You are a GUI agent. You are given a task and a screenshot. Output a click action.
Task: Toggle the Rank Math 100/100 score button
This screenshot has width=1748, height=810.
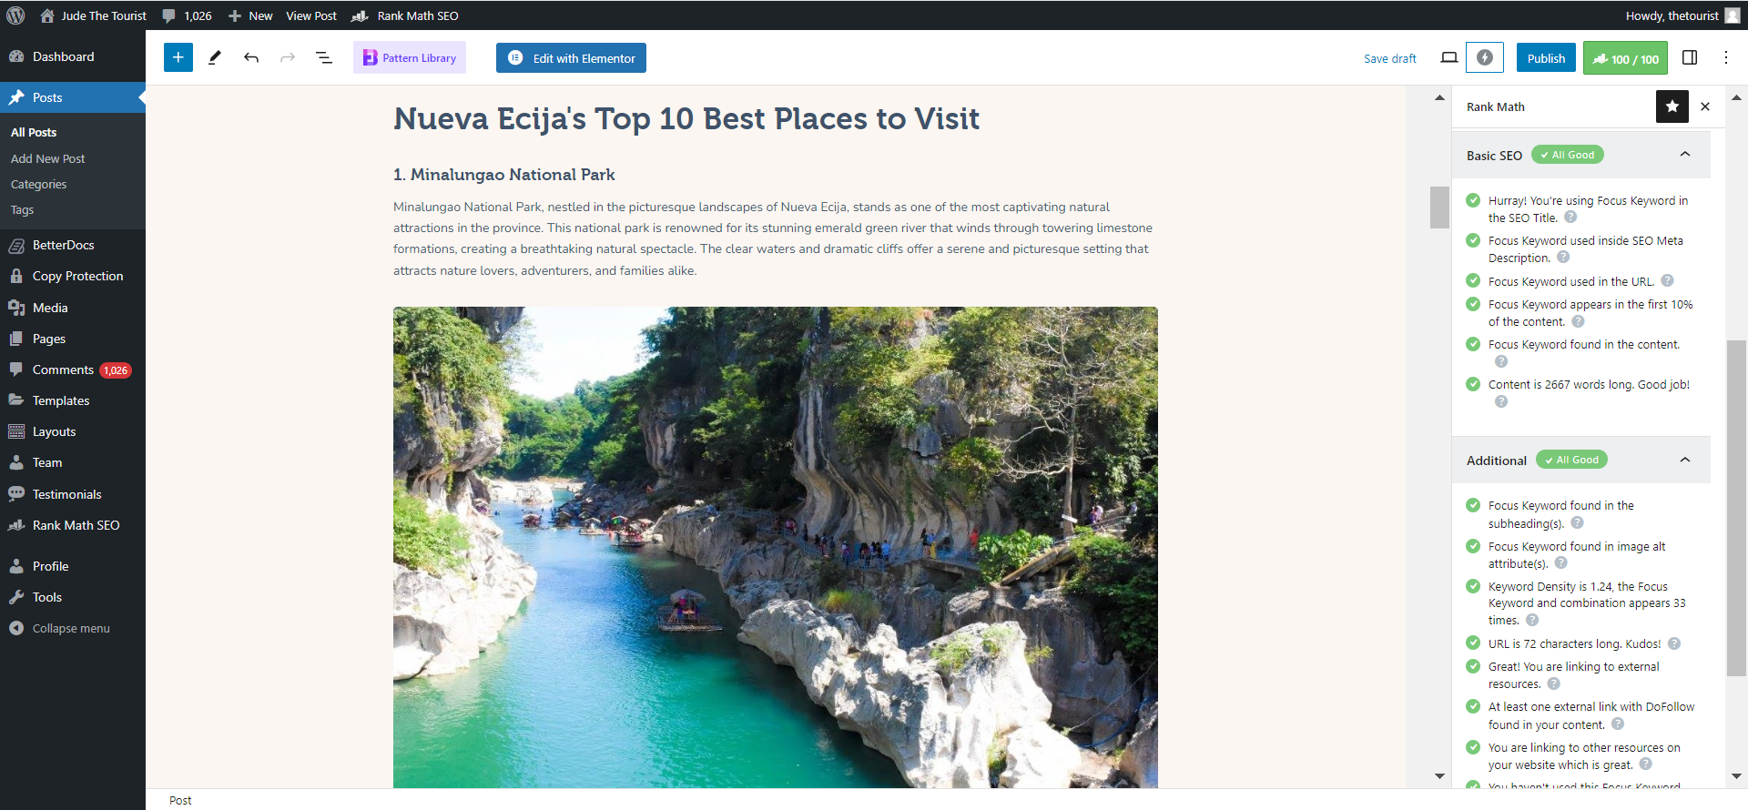[1625, 58]
